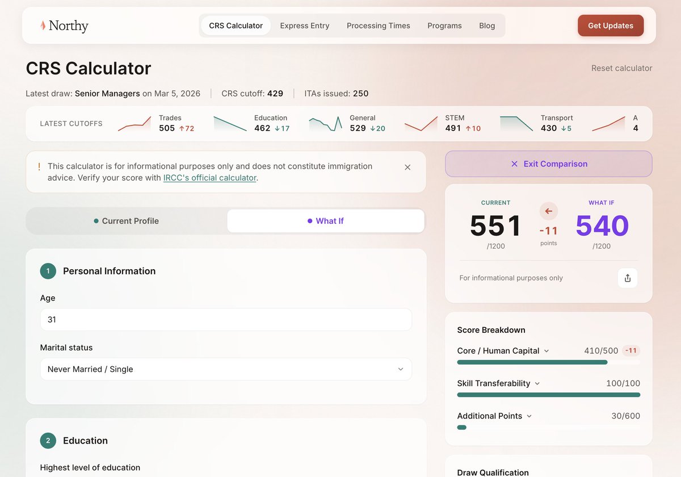Click the Score Breakdown heading
Viewport: 681px width, 477px height.
tap(491, 330)
